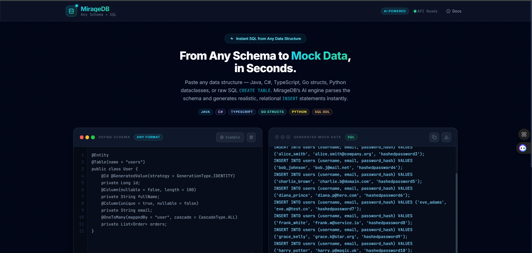The image size is (532, 253).
Task: Select the C# format tag
Action: coord(221,112)
